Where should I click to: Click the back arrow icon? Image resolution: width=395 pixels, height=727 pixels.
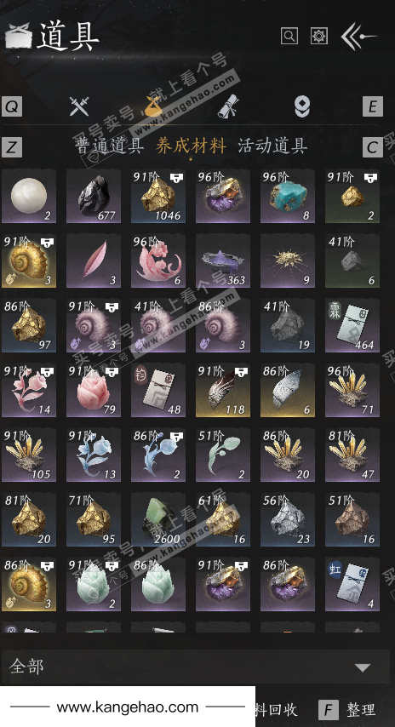click(358, 36)
